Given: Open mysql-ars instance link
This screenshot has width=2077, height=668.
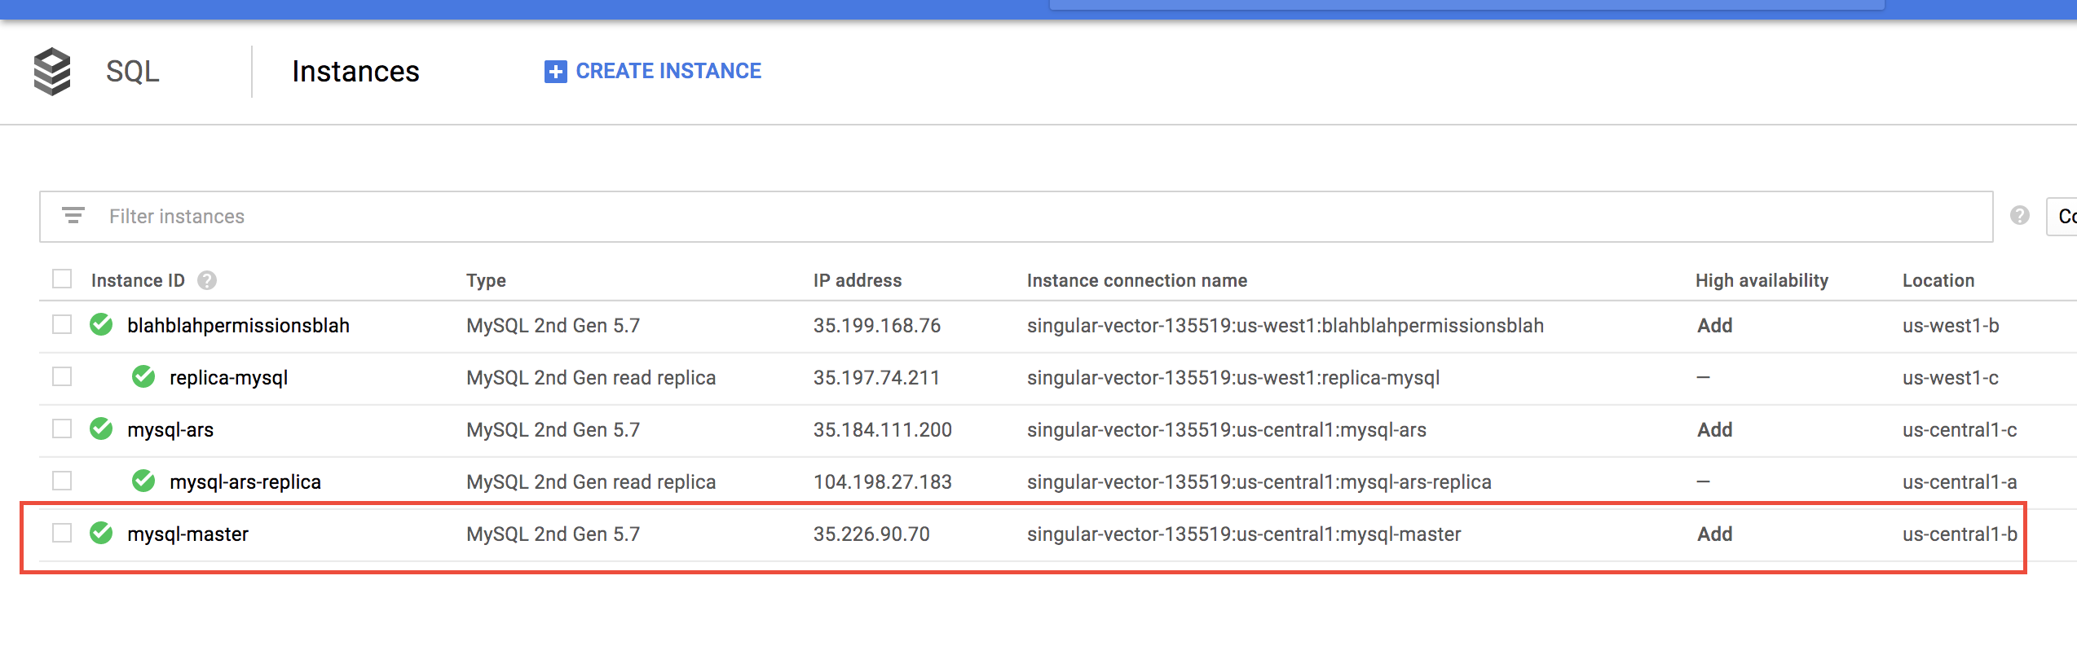Looking at the screenshot, I should point(170,430).
